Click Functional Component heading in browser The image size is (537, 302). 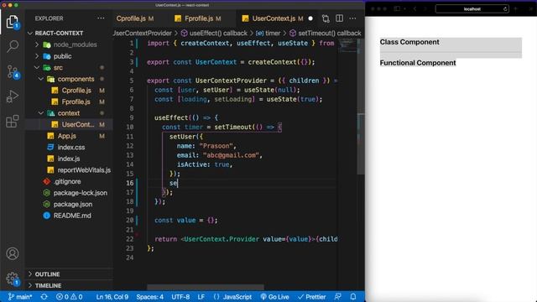tap(418, 63)
